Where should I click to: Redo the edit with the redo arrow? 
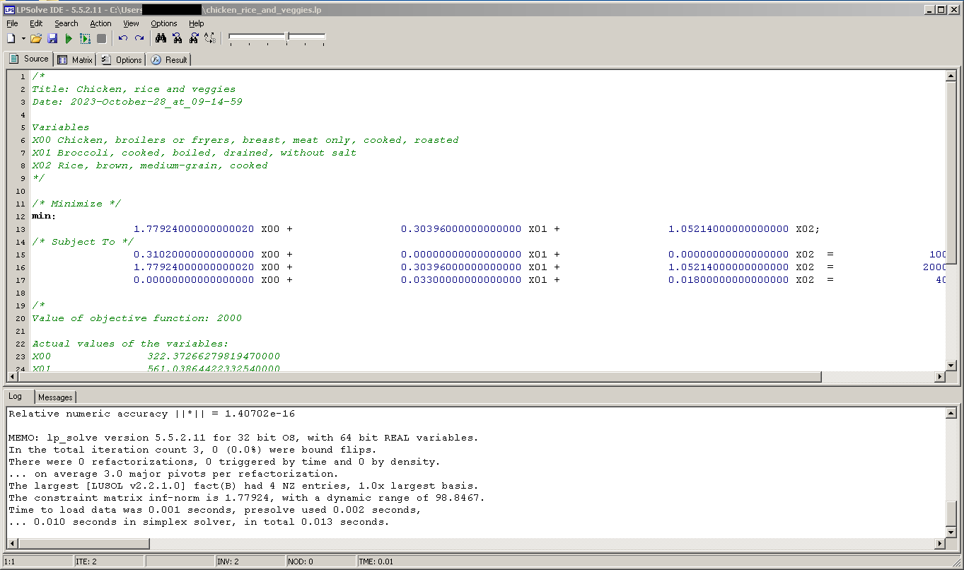tap(139, 38)
